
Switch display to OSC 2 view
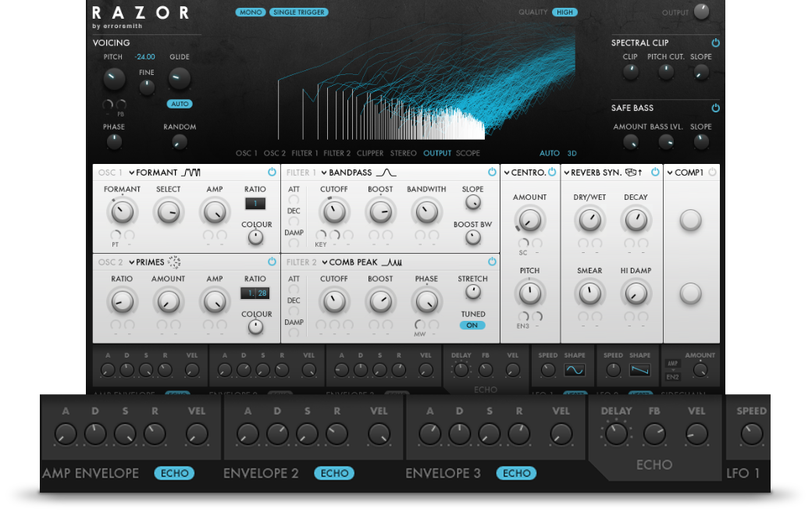pos(275,153)
